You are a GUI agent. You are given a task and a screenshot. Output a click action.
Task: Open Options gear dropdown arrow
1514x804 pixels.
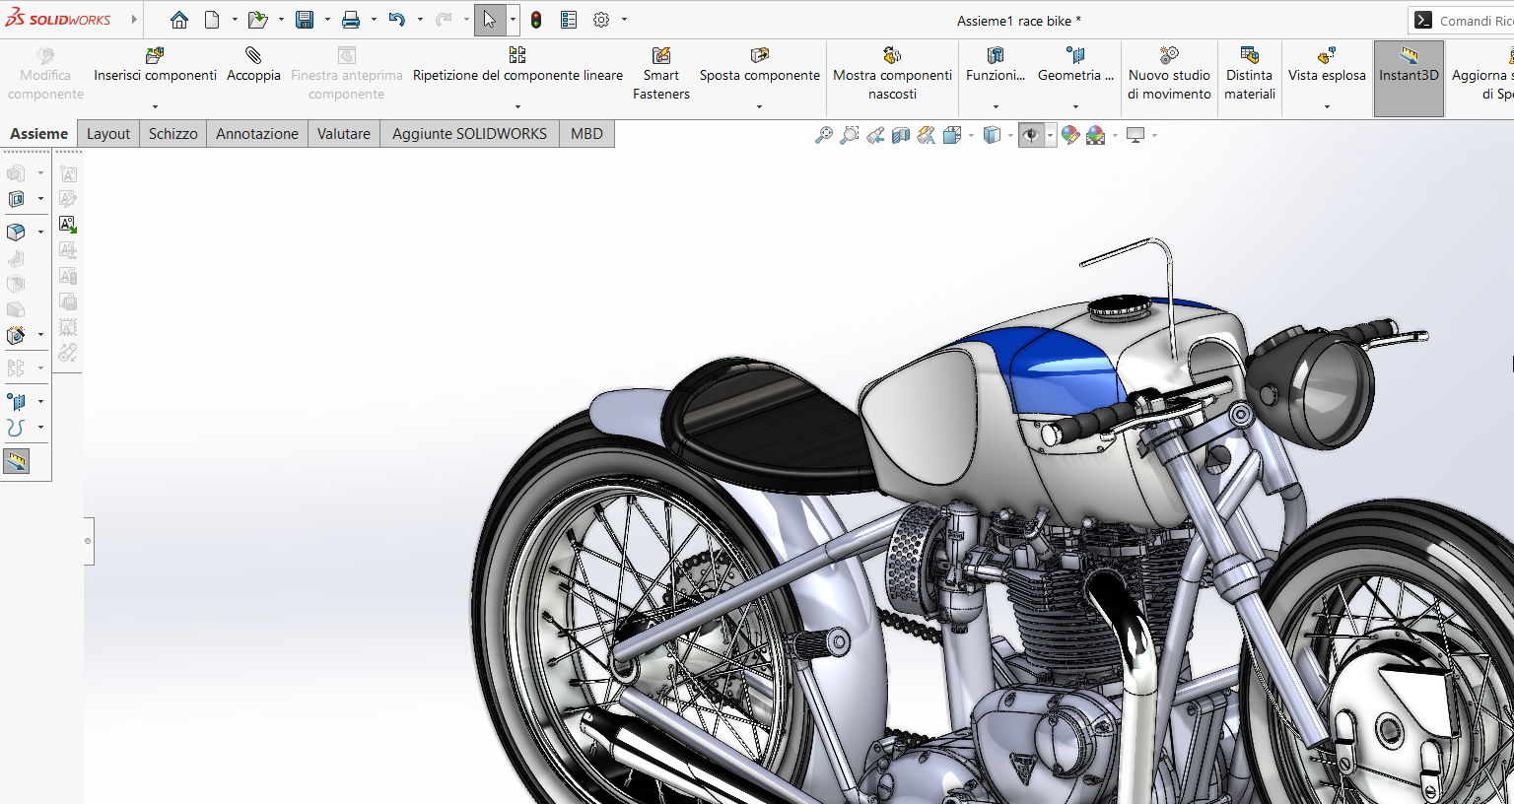point(624,20)
